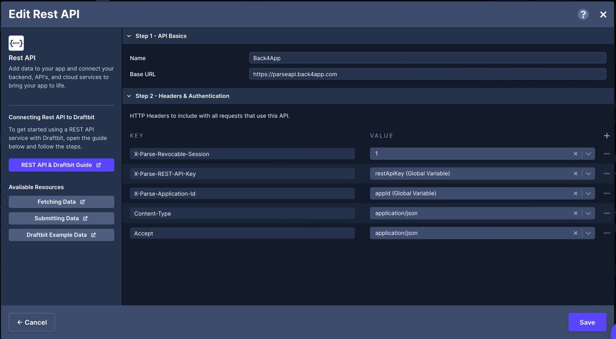Remove the Accept header row

tap(607, 233)
